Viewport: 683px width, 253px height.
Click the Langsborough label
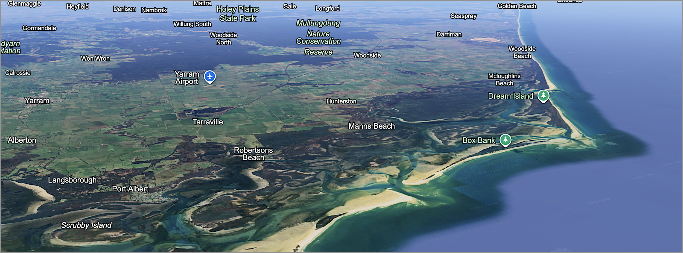(x=72, y=180)
